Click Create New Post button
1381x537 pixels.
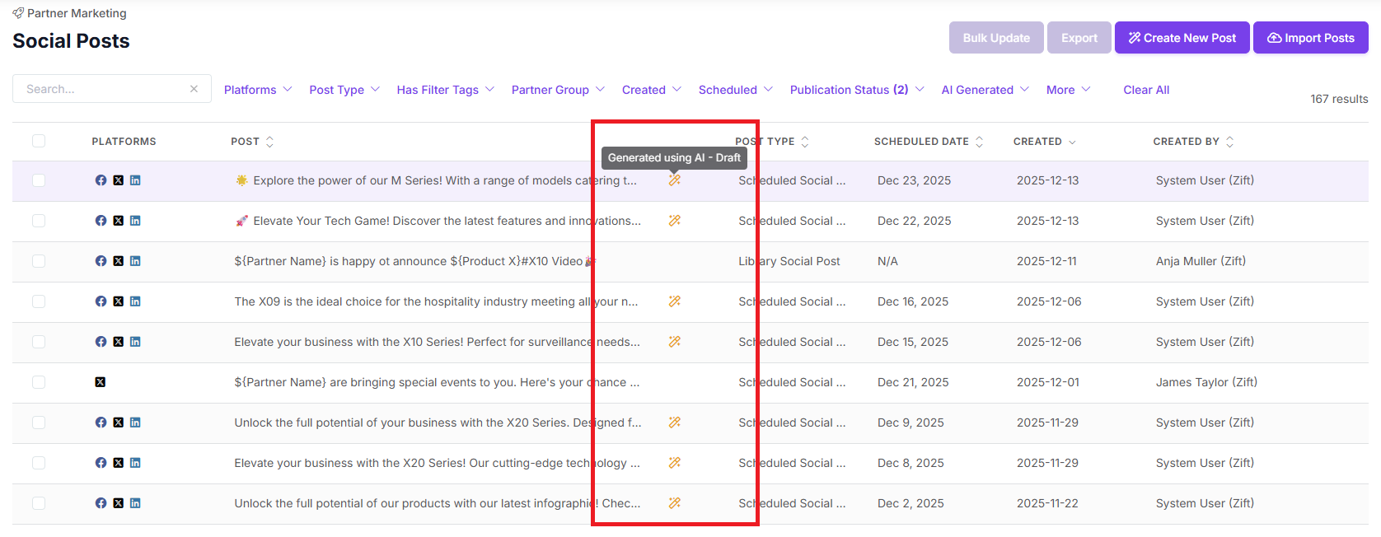pyautogui.click(x=1182, y=38)
